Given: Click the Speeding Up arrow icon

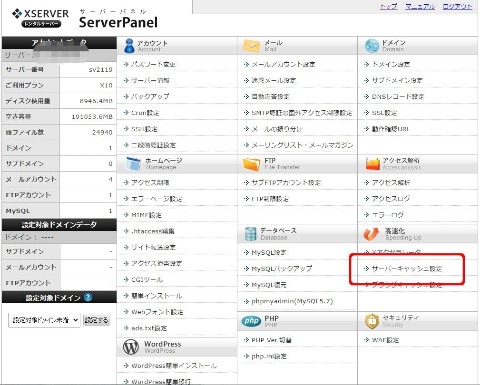Looking at the screenshot, I should pyautogui.click(x=371, y=234).
